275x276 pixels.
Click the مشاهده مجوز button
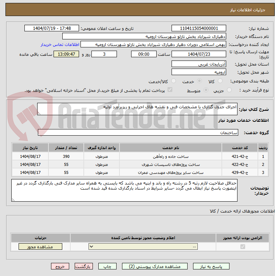40,246
